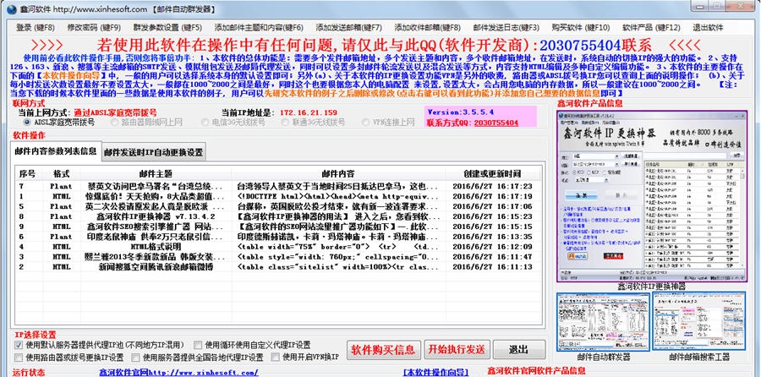Open the 登录 (键F8) menu

click(36, 28)
